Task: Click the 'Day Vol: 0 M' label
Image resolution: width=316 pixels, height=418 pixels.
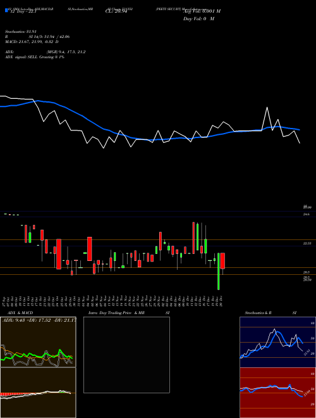Action: [x=198, y=18]
